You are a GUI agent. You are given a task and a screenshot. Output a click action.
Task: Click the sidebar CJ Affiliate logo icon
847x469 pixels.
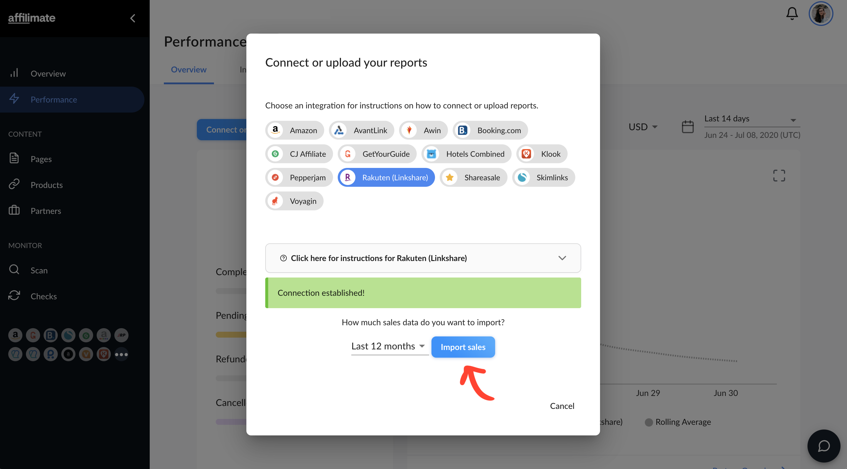86,335
